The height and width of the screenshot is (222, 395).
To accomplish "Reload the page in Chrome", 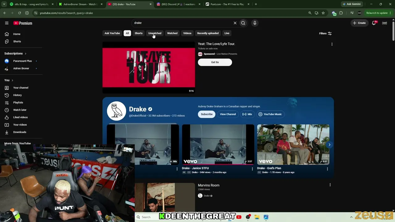I will [19, 13].
